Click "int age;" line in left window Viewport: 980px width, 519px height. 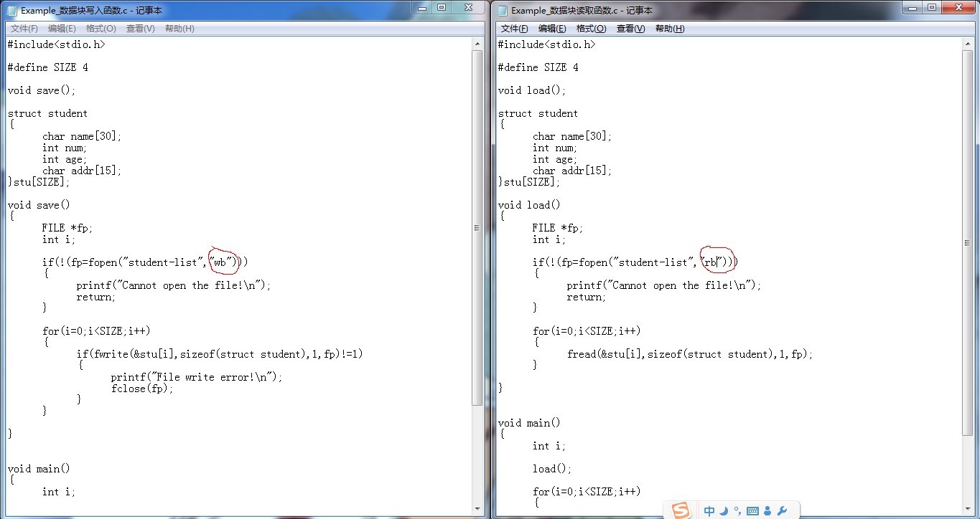pos(65,159)
